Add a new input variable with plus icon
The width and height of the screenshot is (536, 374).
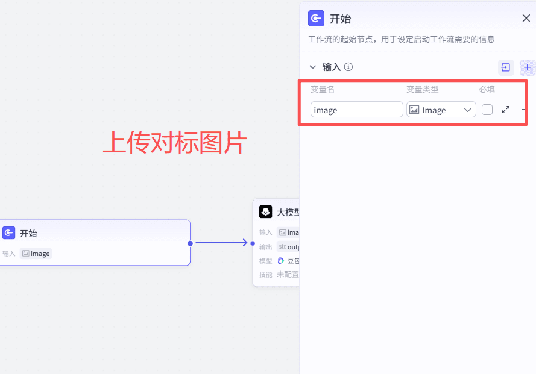tap(528, 67)
